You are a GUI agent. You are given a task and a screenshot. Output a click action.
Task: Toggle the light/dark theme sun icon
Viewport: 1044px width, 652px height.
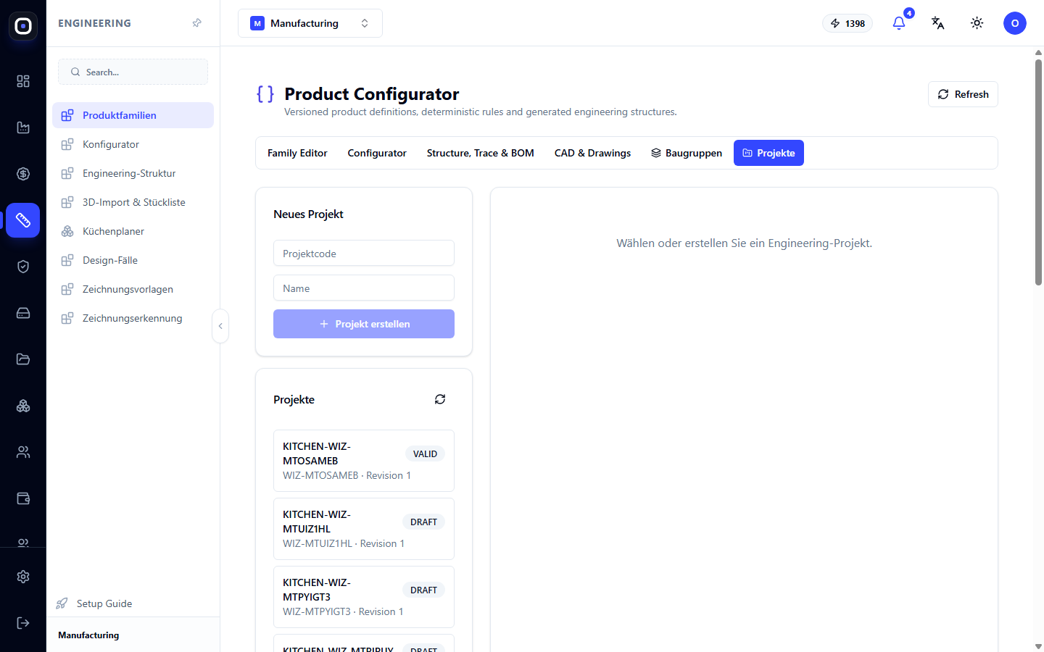[x=977, y=23]
